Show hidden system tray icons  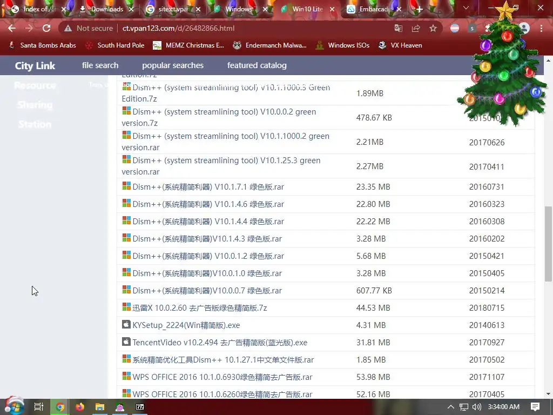pyautogui.click(x=451, y=407)
